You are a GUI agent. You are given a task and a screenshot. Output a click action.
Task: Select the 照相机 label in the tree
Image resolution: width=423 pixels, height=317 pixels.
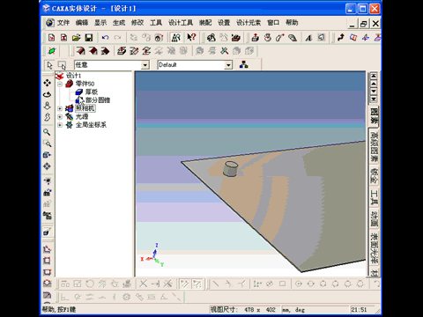85,108
